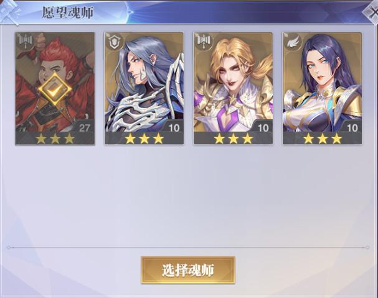This screenshot has width=378, height=298.
Task: Click the level 27 badge on red-haired card
Action: tap(84, 128)
